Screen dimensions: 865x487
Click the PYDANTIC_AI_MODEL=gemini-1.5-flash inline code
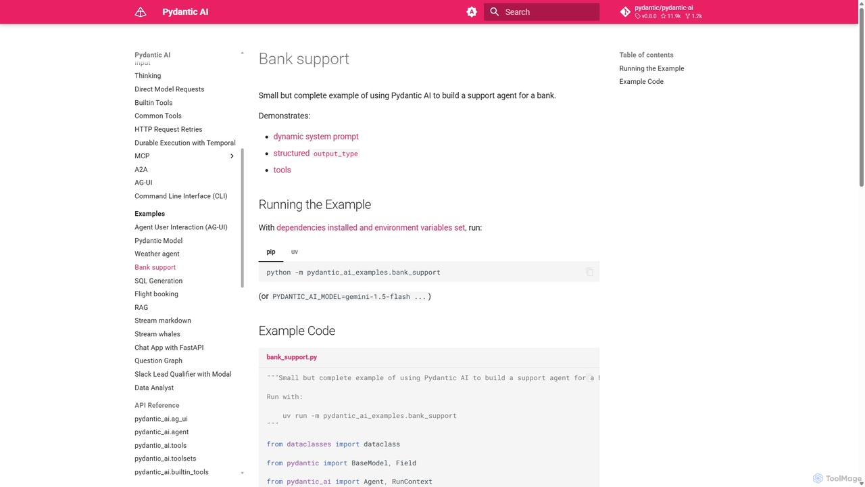349,297
